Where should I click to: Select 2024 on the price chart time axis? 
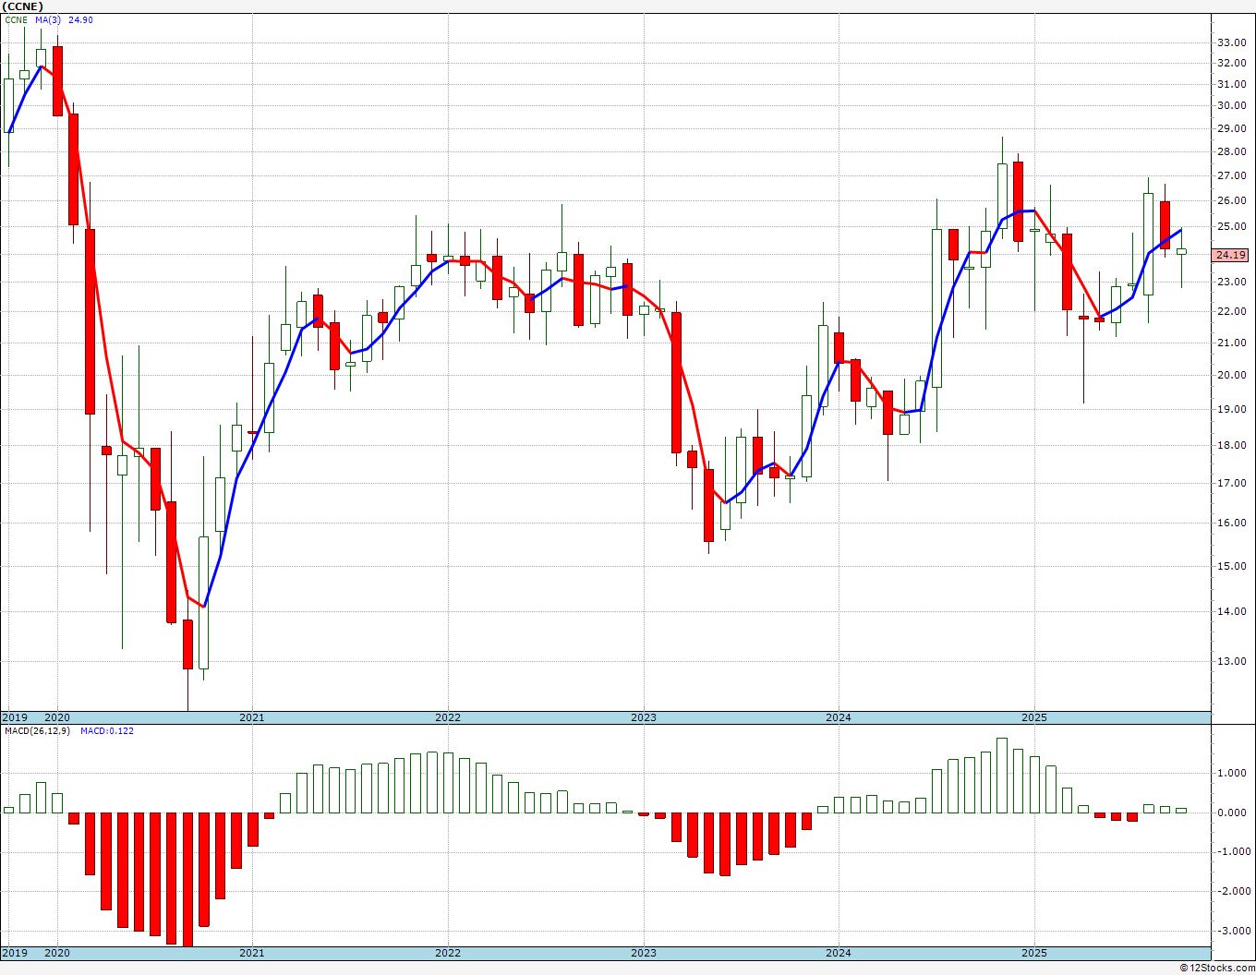(839, 717)
